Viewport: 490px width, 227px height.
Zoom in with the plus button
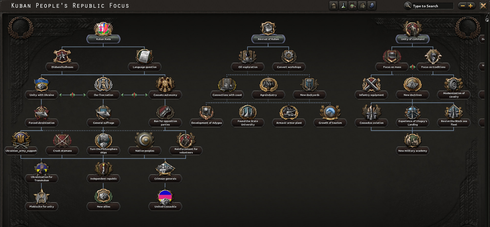(471, 6)
